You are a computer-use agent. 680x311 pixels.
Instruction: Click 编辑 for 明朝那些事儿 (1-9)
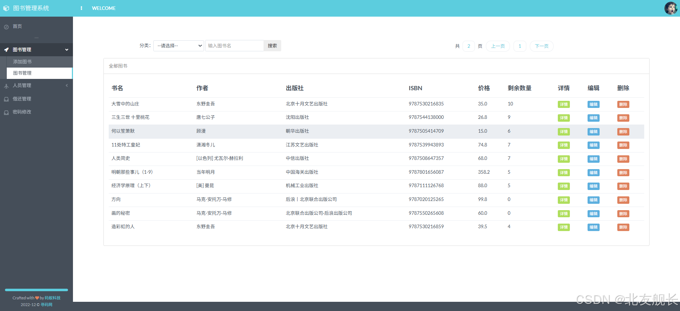click(x=594, y=173)
